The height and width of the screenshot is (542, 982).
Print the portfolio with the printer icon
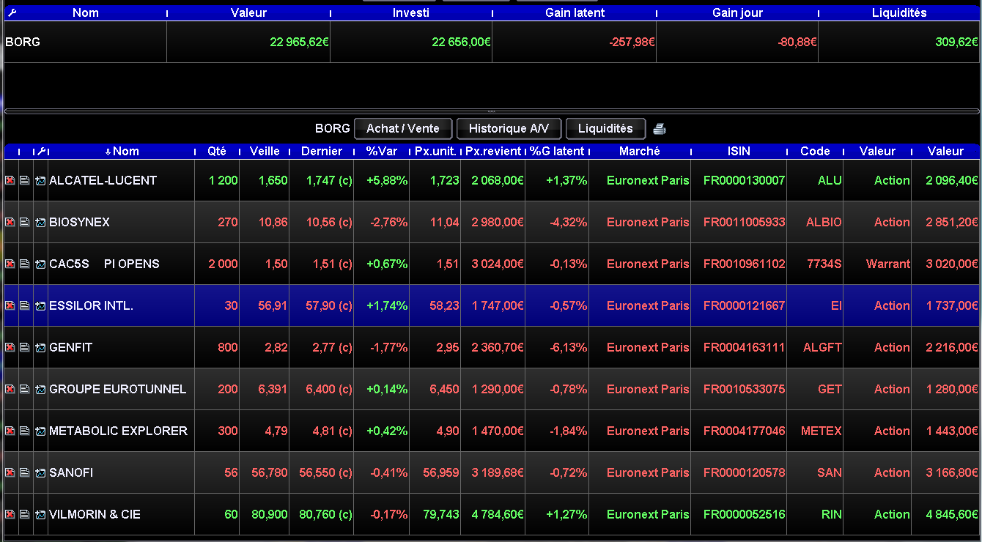pos(660,129)
